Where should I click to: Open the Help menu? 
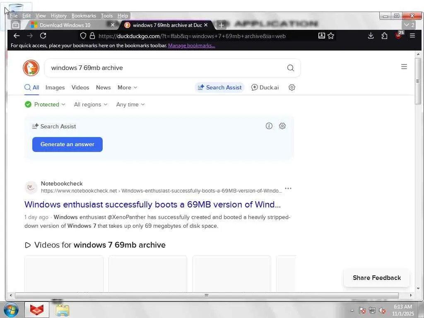123,16
